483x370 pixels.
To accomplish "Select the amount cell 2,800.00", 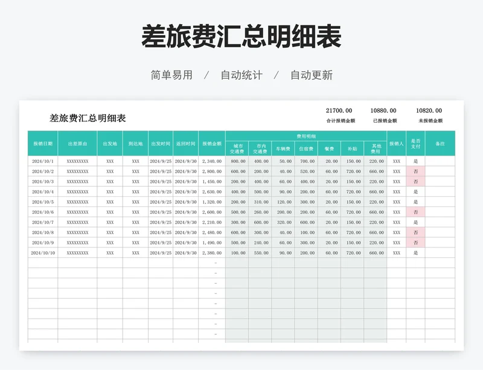I will pyautogui.click(x=212, y=171).
